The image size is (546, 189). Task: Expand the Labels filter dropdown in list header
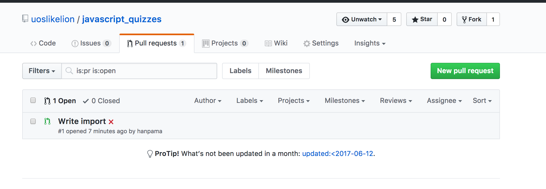(250, 101)
